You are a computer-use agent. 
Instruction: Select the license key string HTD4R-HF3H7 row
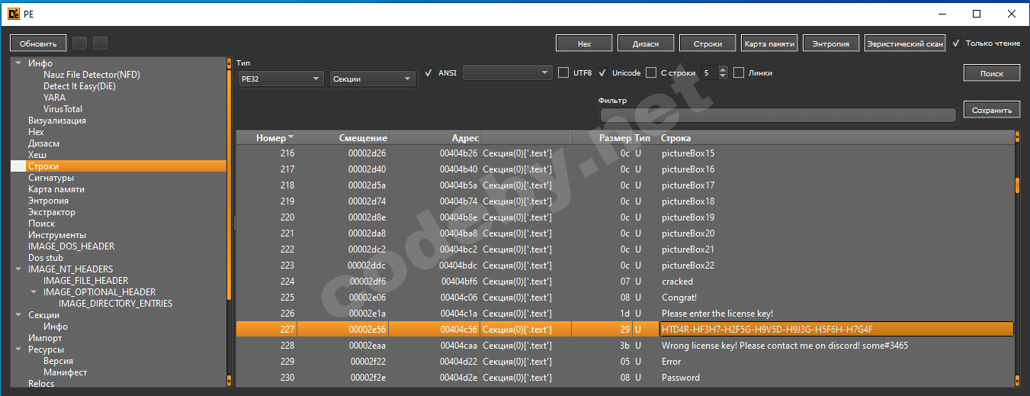pos(624,330)
